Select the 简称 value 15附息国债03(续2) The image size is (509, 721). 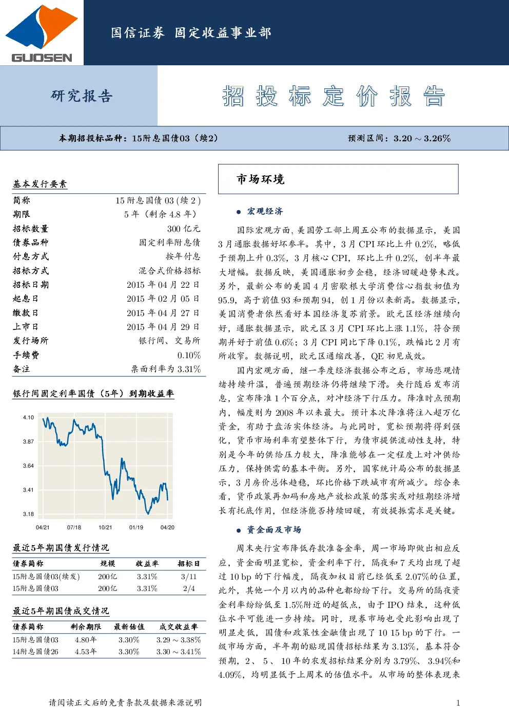click(158, 200)
